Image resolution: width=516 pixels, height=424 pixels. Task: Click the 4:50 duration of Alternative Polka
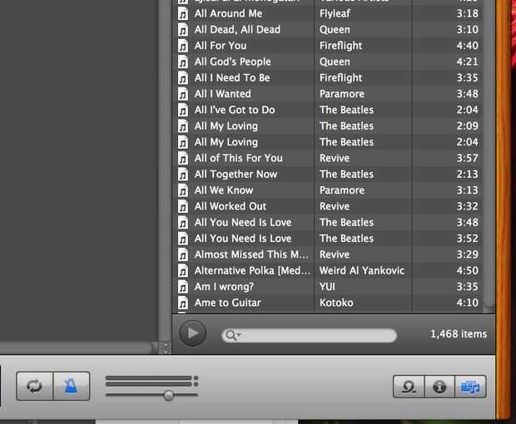pos(467,271)
